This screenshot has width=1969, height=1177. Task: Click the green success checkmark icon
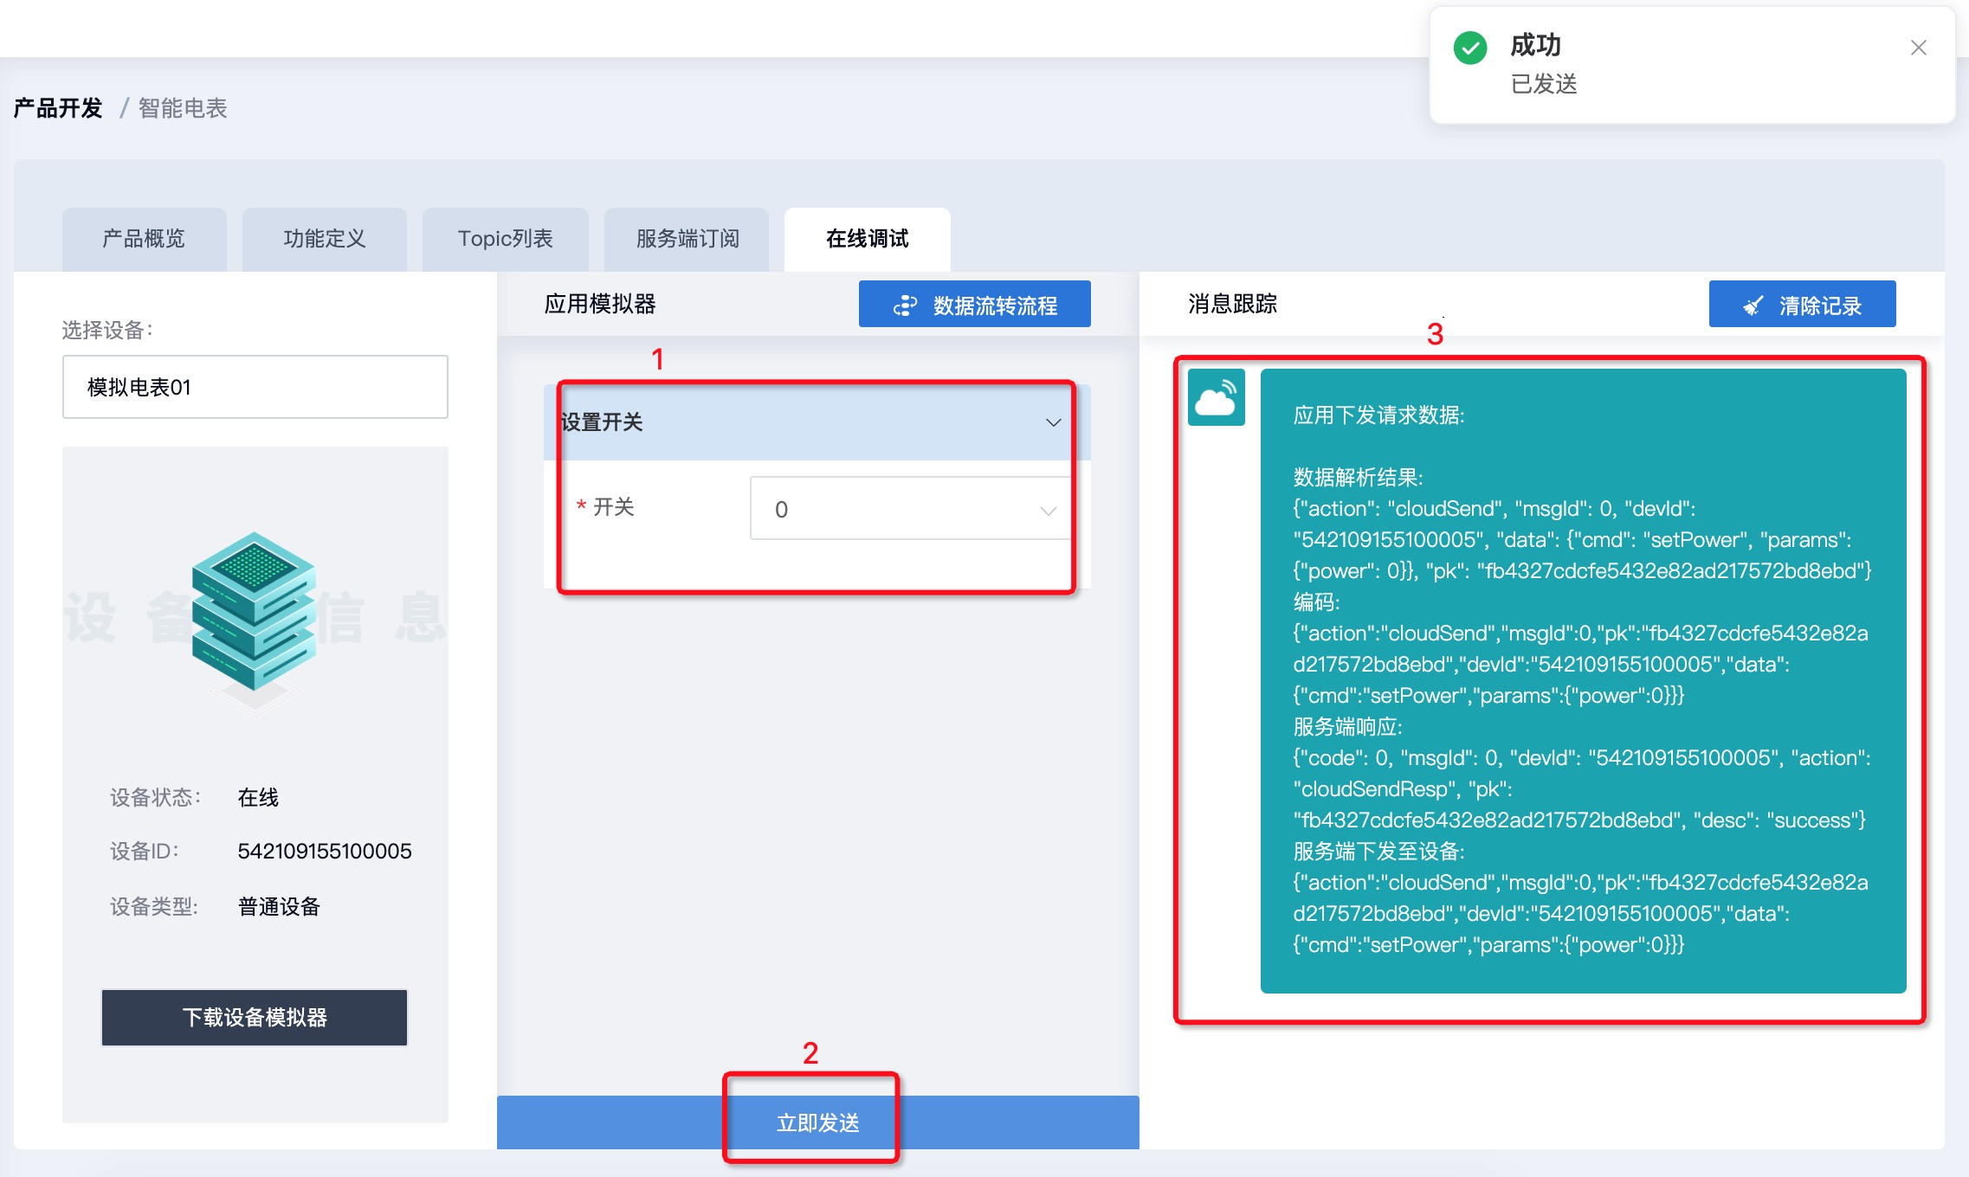pos(1469,48)
